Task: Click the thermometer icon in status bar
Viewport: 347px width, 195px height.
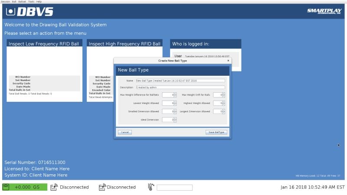Action: click(151, 187)
